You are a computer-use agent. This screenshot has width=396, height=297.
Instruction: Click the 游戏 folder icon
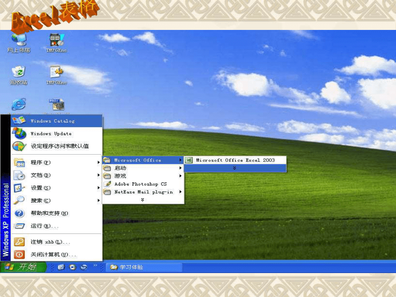pos(107,176)
